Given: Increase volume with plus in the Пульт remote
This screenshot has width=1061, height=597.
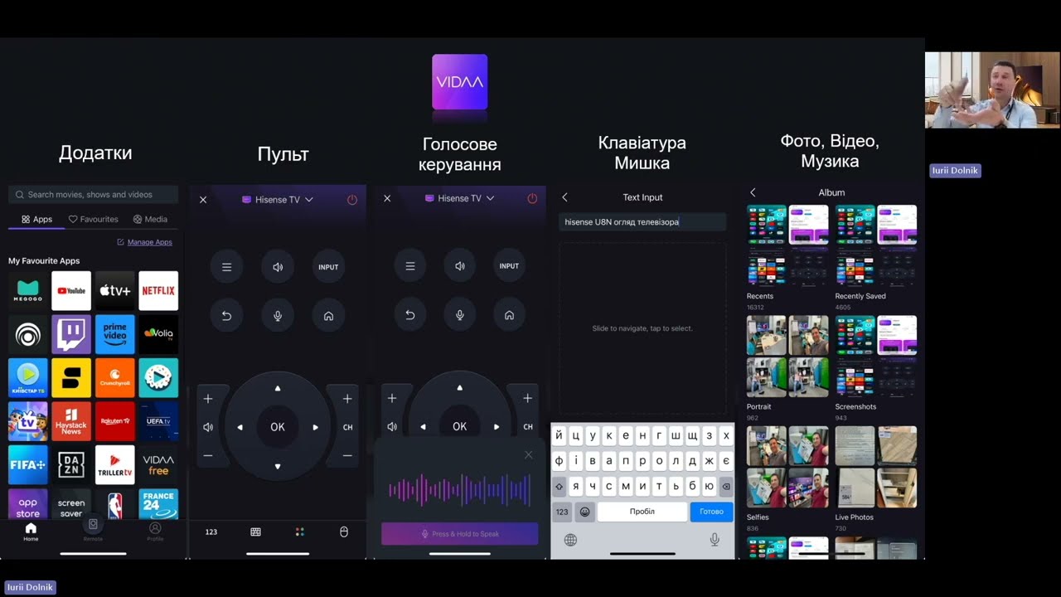Looking at the screenshot, I should [208, 399].
